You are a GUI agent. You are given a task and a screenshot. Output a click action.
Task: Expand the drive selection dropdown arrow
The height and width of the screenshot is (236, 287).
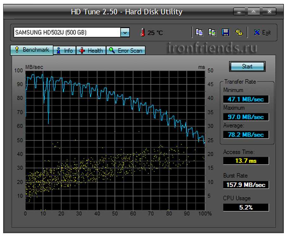125,32
